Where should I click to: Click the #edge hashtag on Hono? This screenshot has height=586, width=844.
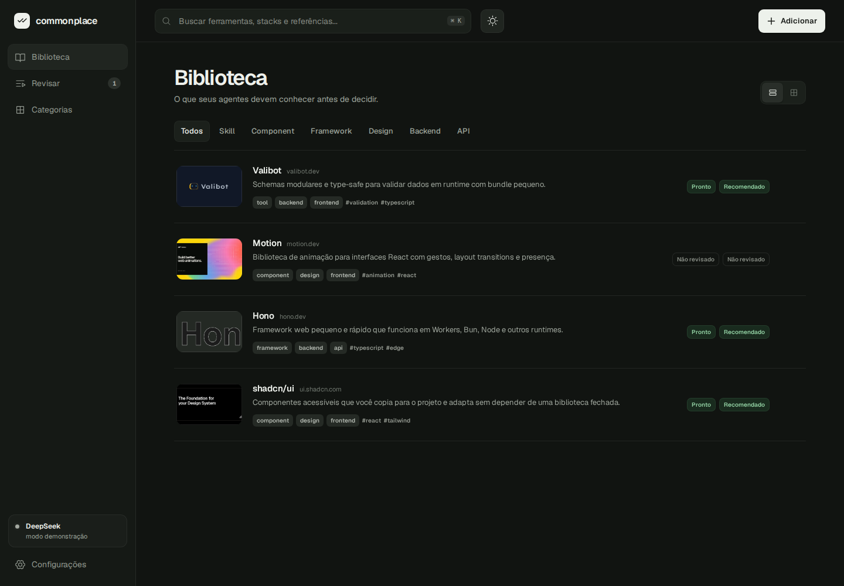[x=394, y=348]
